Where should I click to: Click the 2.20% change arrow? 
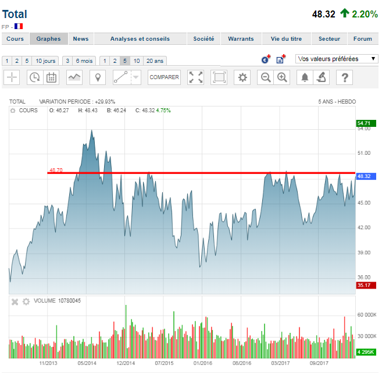(x=344, y=13)
